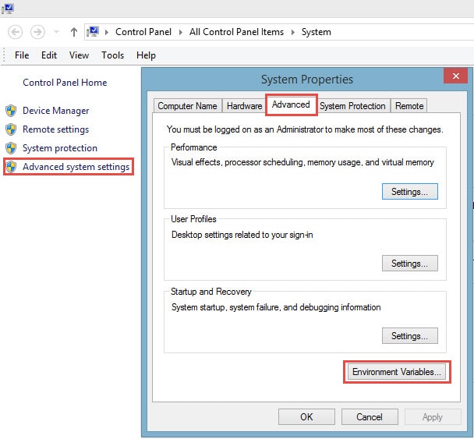Click the Back navigation arrow
This screenshot has width=474, height=439.
15,32
